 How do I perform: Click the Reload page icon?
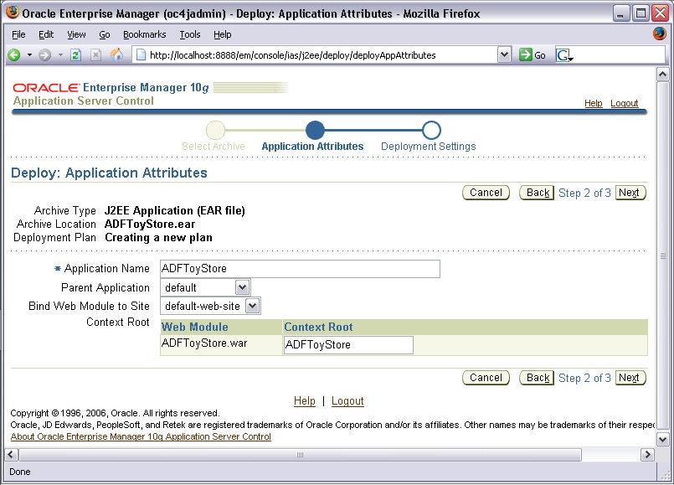[x=75, y=55]
